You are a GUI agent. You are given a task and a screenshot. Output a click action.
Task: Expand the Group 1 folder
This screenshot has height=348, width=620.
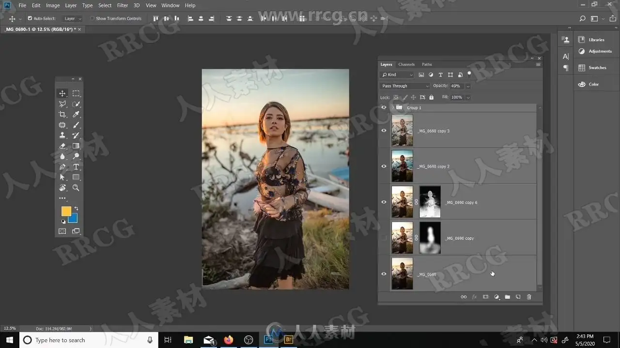click(x=392, y=107)
